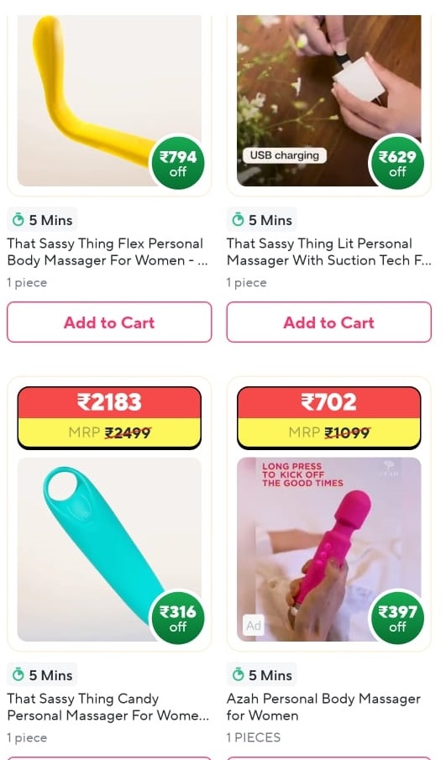Tap the ₹794 off discount badge
The image size is (446, 760).
(178, 163)
